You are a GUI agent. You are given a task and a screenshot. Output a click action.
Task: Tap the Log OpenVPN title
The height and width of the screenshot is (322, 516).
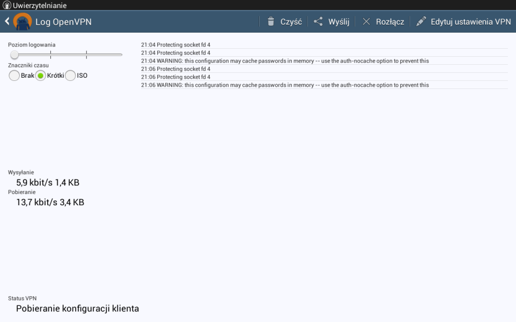pos(63,22)
